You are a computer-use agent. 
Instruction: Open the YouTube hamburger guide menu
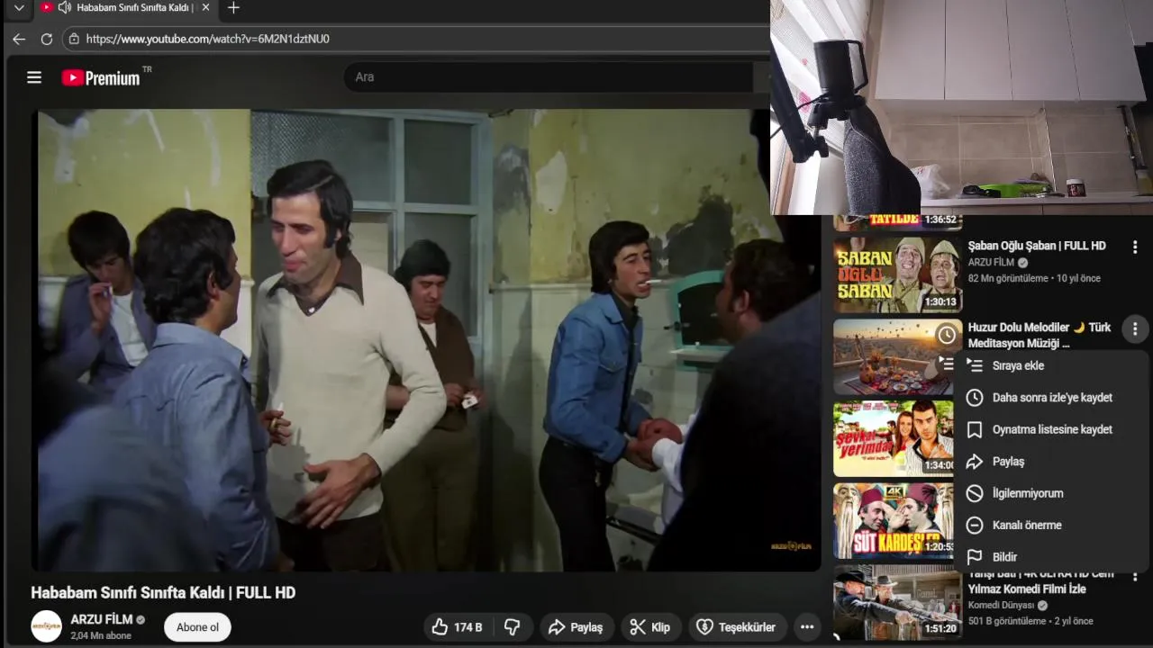tap(34, 77)
